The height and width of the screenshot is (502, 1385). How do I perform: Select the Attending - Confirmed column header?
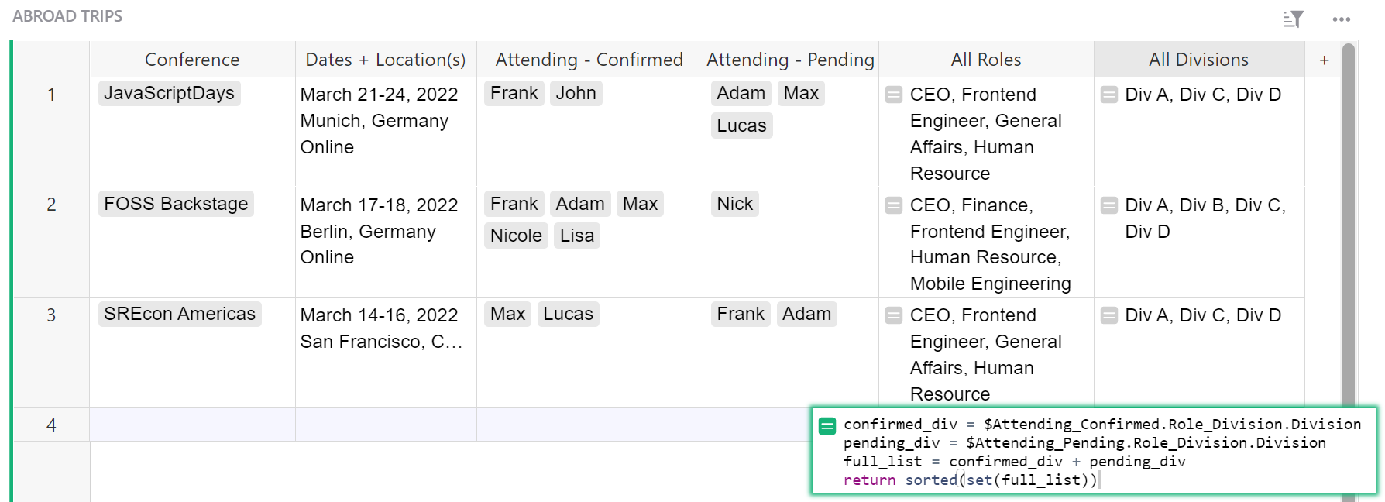pos(589,60)
